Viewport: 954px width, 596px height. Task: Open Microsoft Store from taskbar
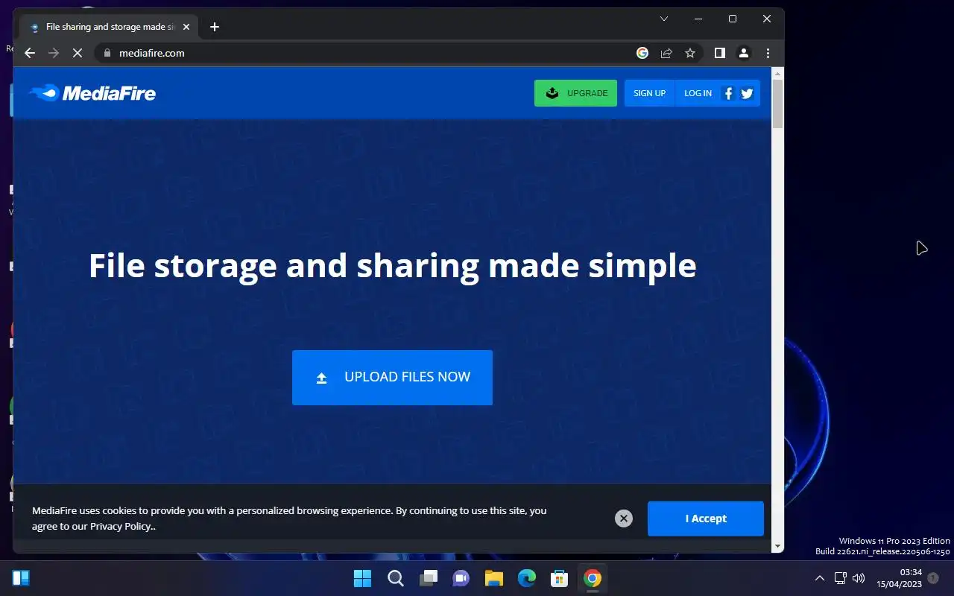pyautogui.click(x=560, y=578)
